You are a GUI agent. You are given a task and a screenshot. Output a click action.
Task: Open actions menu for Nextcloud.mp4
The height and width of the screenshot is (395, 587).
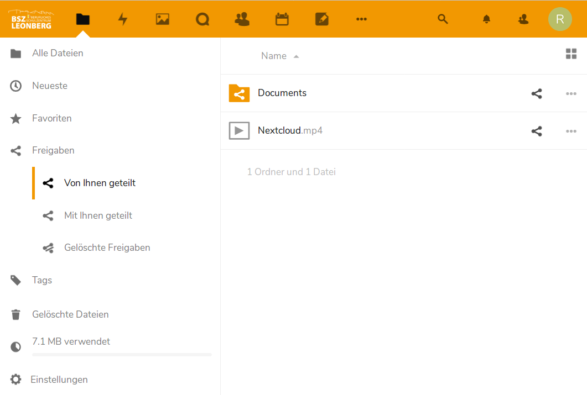click(571, 131)
